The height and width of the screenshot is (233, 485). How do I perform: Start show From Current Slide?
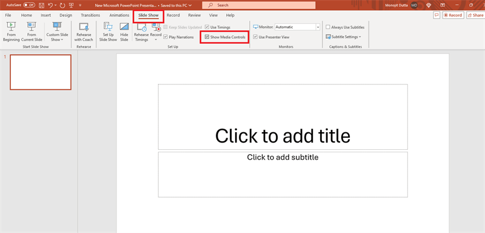pos(32,32)
